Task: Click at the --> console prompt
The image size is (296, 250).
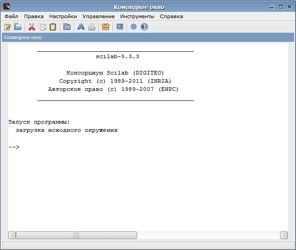Action: click(x=14, y=147)
